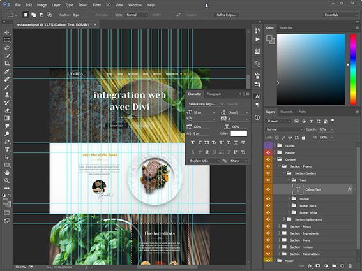Filter layers by type layers icon
This screenshot has width=362, height=271.
[x=311, y=121]
